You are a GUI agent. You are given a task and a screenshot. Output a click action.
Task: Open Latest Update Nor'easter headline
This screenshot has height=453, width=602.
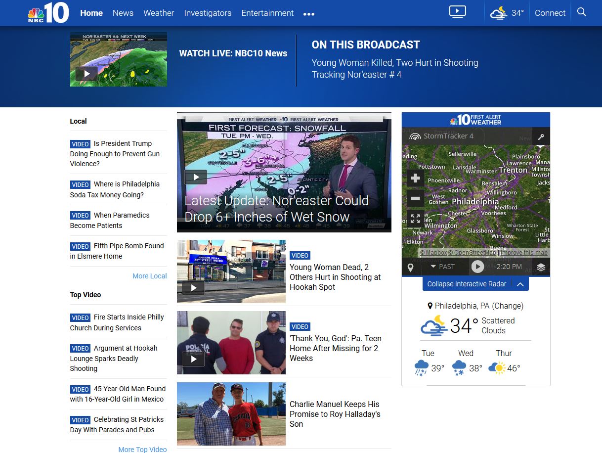277,209
